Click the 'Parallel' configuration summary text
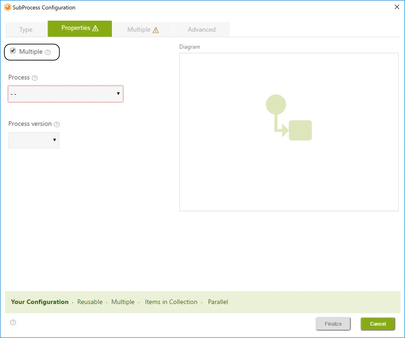405x338 pixels. (218, 302)
